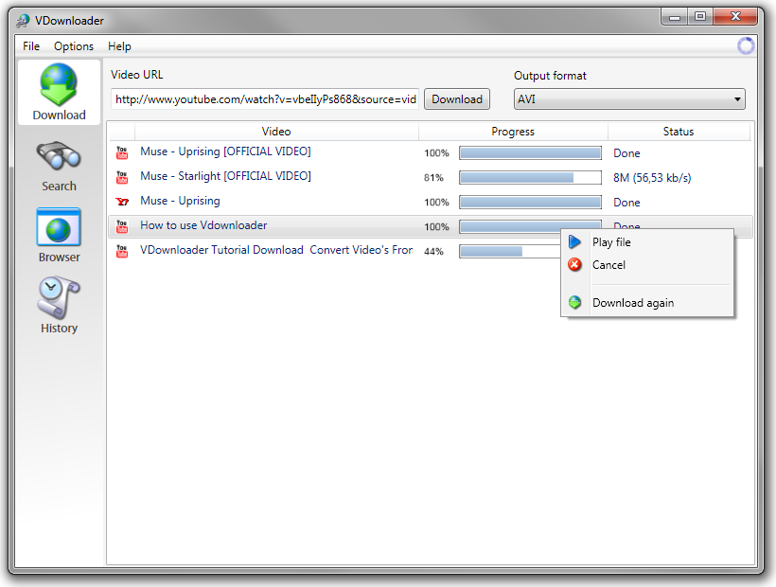Image resolution: width=776 pixels, height=587 pixels.
Task: Click the 44% progress bar for VDownloader Tutorial
Action: click(x=509, y=251)
